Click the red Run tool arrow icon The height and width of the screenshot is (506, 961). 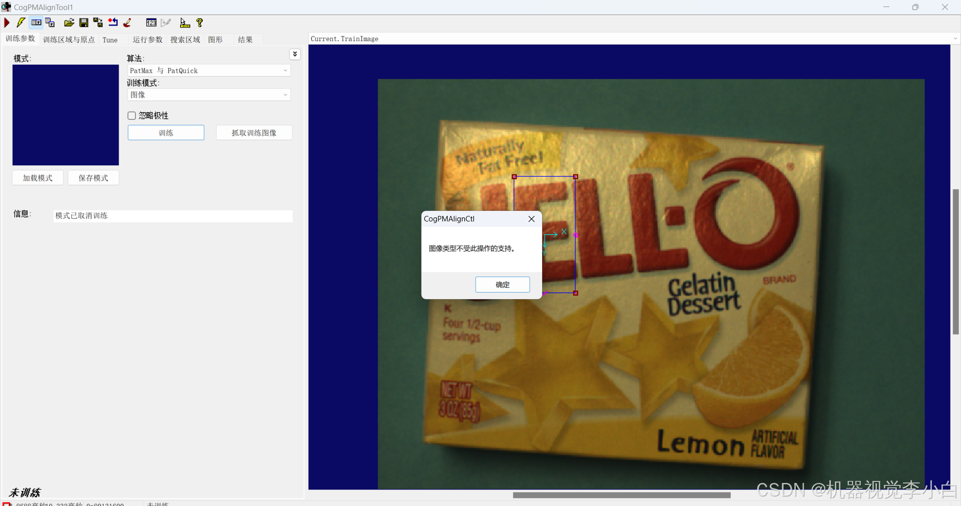pos(7,23)
